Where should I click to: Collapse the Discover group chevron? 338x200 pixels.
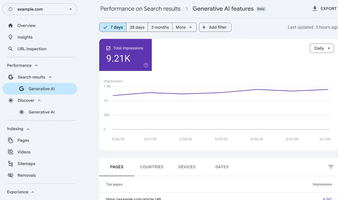39,100
